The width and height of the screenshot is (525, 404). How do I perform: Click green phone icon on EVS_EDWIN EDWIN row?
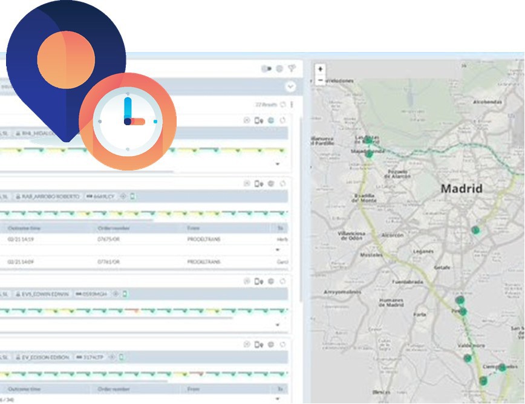[x=125, y=294]
